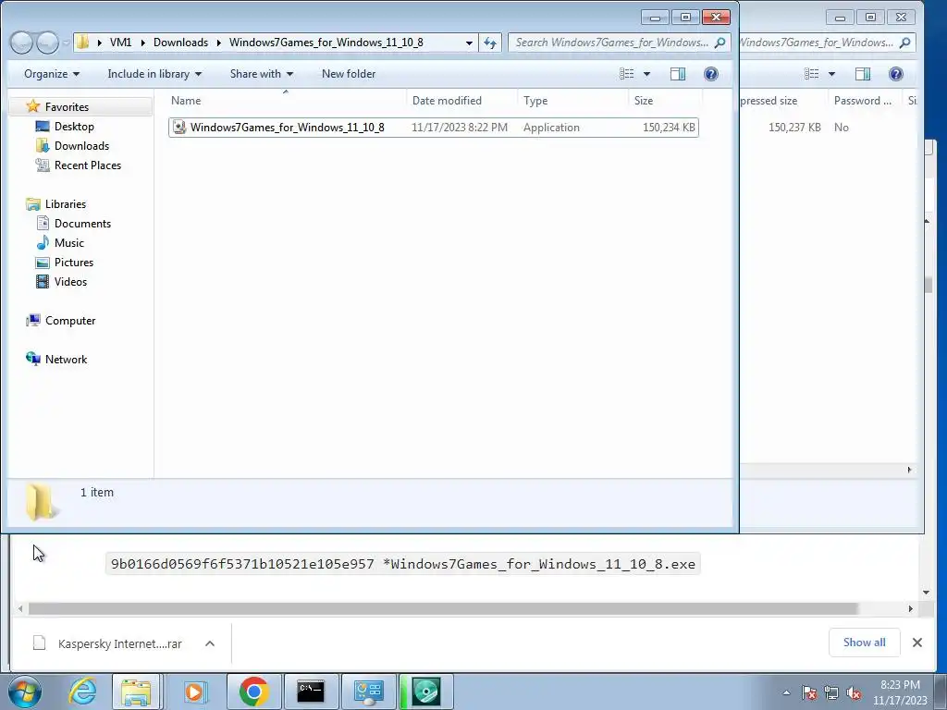Open Internet Explorer from the taskbar
This screenshot has height=710, width=947.
coord(82,692)
